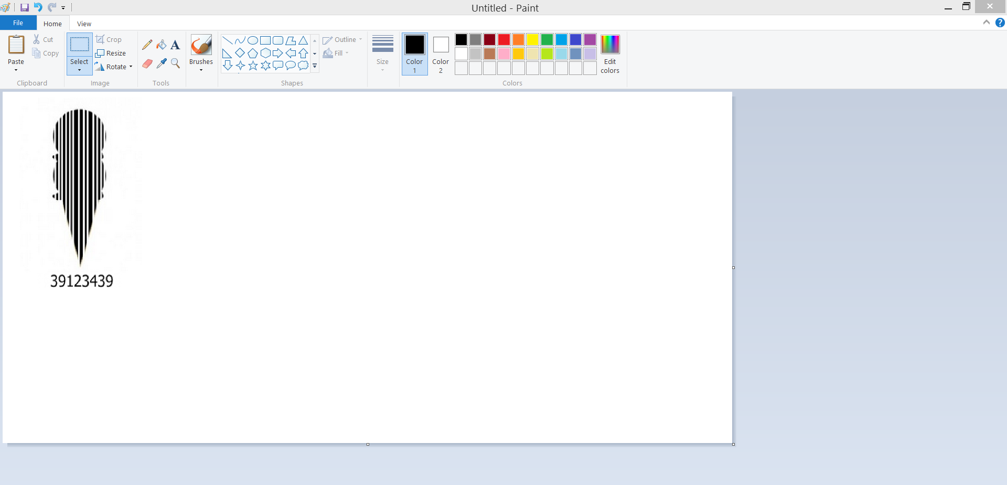Screen dimensions: 1007x485
Task: Pick the green color swatch
Action: pos(547,40)
